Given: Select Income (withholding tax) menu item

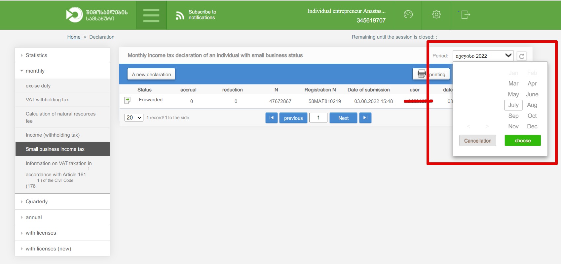Looking at the screenshot, I should 62,135.
